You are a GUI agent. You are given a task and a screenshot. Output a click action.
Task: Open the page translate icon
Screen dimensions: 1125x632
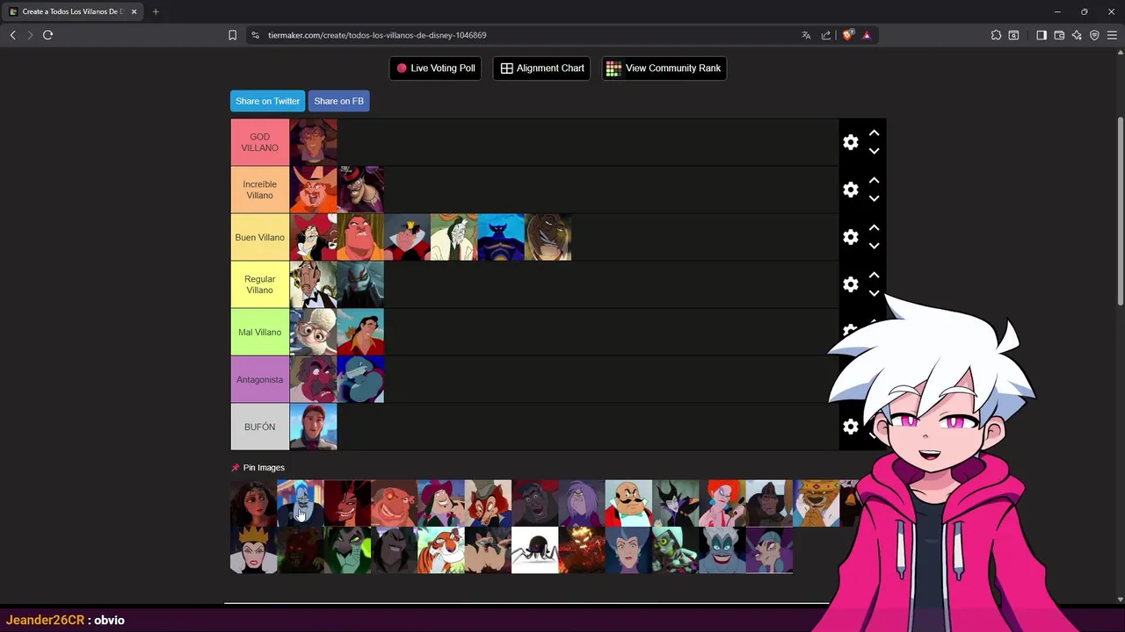pos(806,35)
